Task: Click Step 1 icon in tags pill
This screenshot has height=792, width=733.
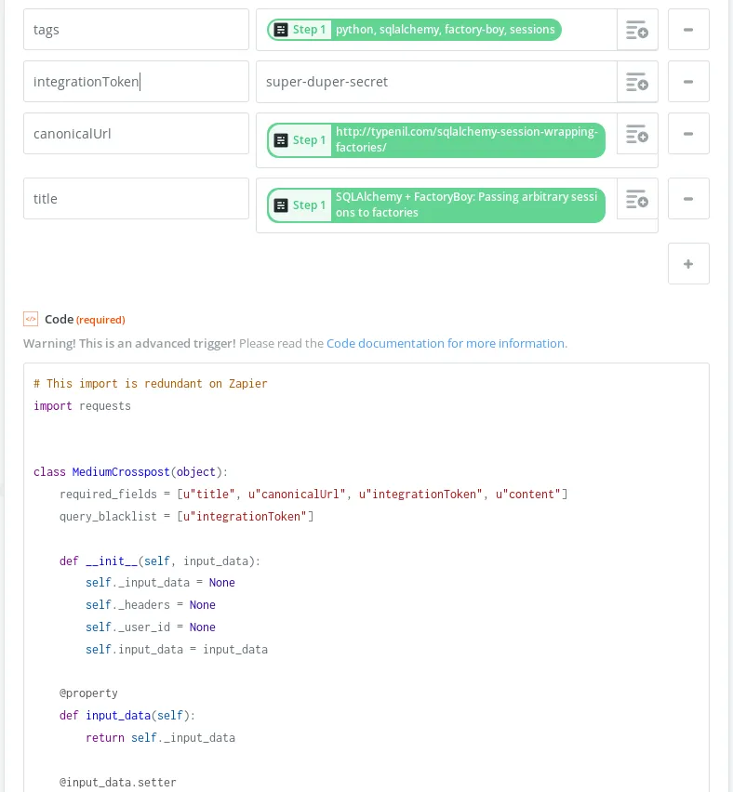Action: (x=281, y=30)
